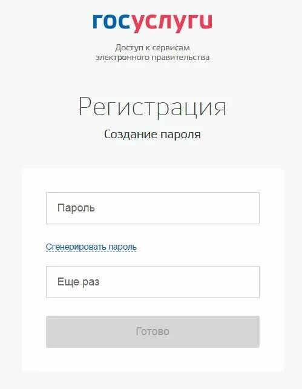
Task: Click blank white form panel below Готово
Action: [153, 360]
